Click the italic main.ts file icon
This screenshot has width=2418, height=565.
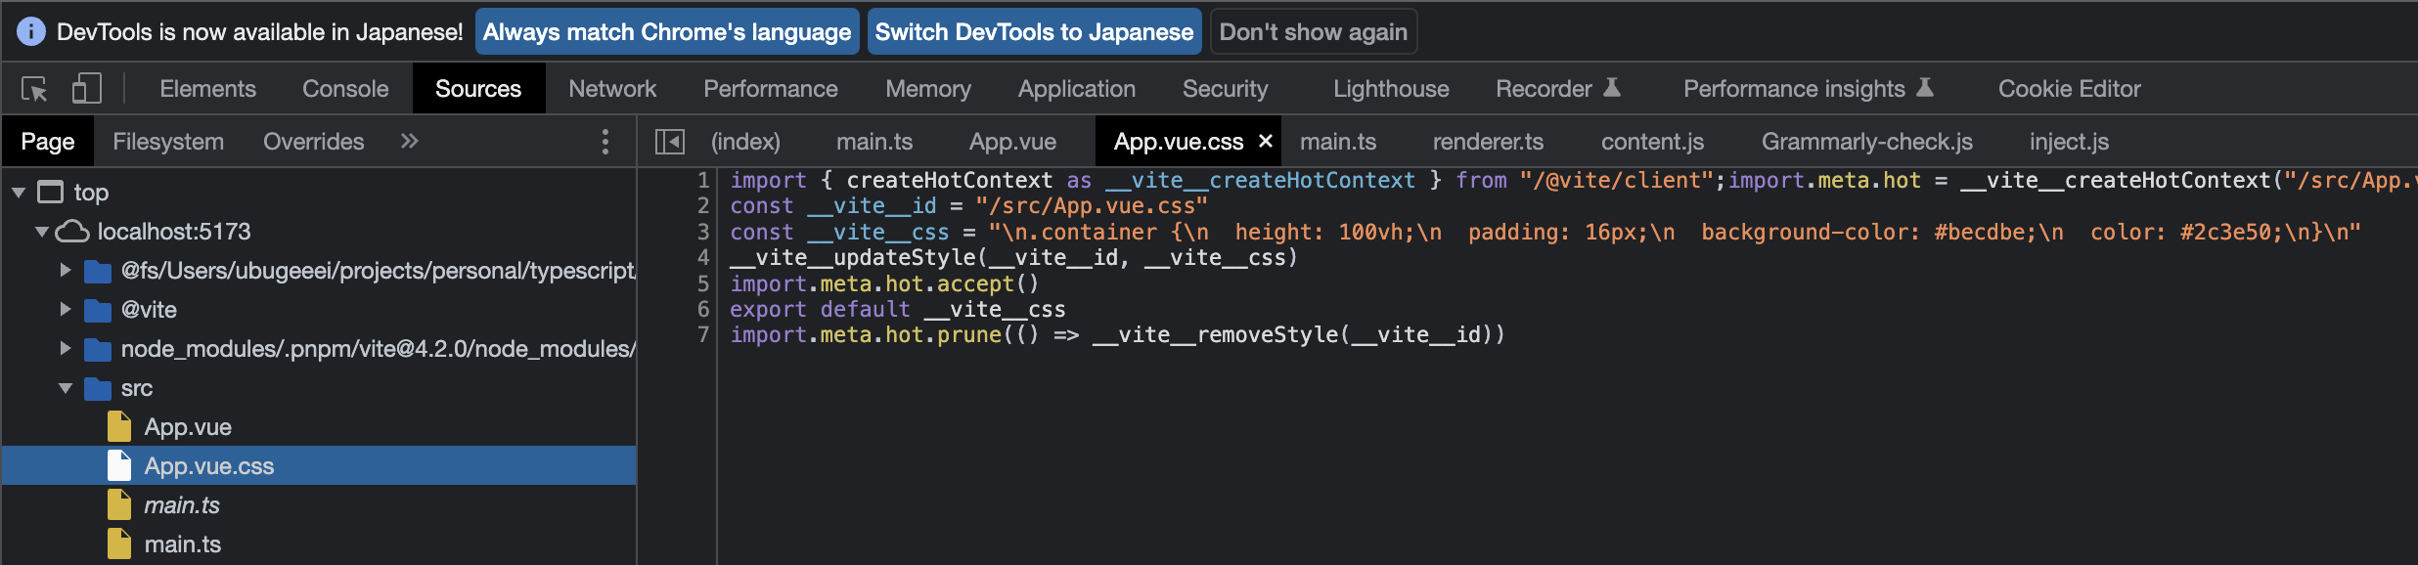tap(119, 504)
